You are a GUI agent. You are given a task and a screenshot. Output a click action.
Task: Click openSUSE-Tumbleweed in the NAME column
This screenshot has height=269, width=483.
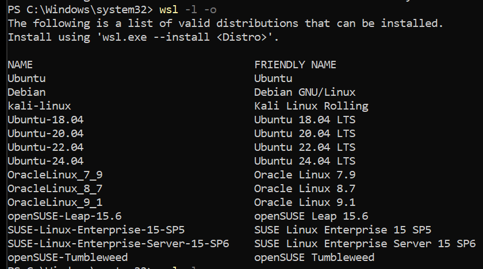pyautogui.click(x=67, y=258)
